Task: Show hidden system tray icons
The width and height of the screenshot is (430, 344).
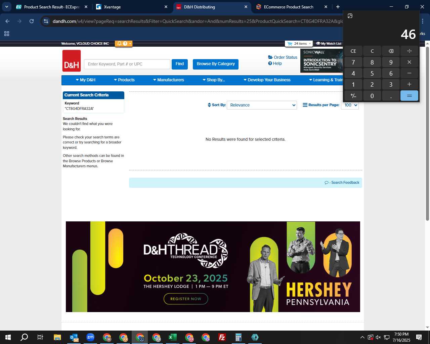Action: [362, 337]
